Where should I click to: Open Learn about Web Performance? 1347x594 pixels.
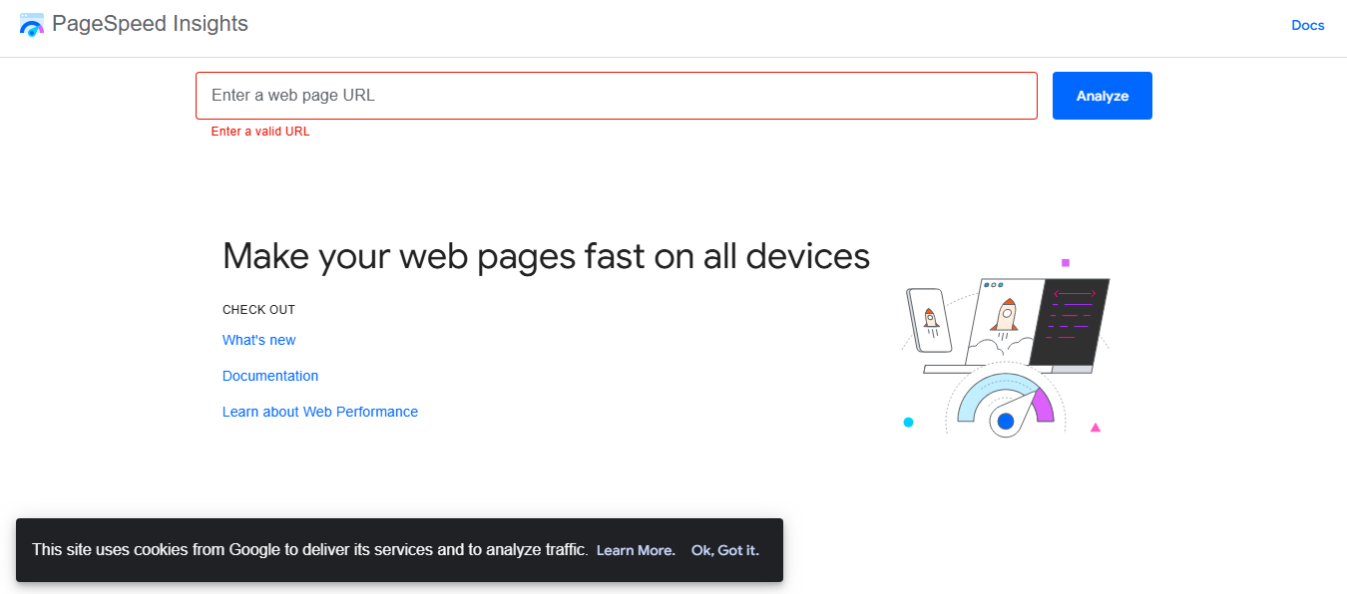(320, 412)
